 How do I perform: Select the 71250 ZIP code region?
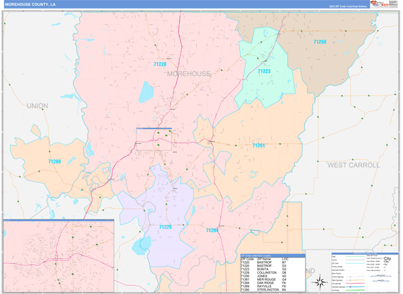(320, 42)
